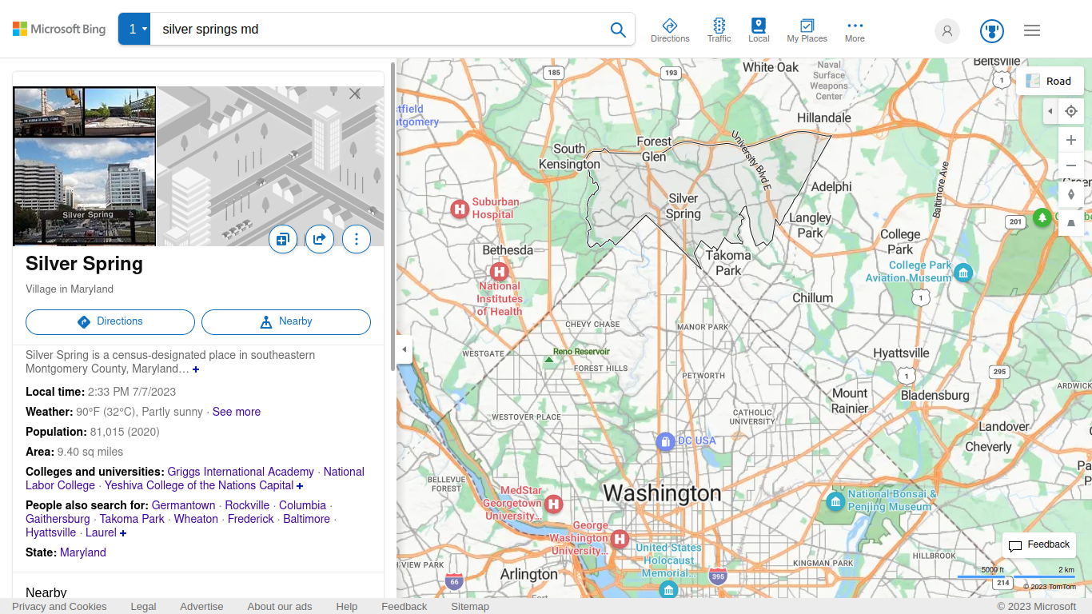
Task: Click MedStar Georgetown University hospital marker
Action: pos(553,504)
